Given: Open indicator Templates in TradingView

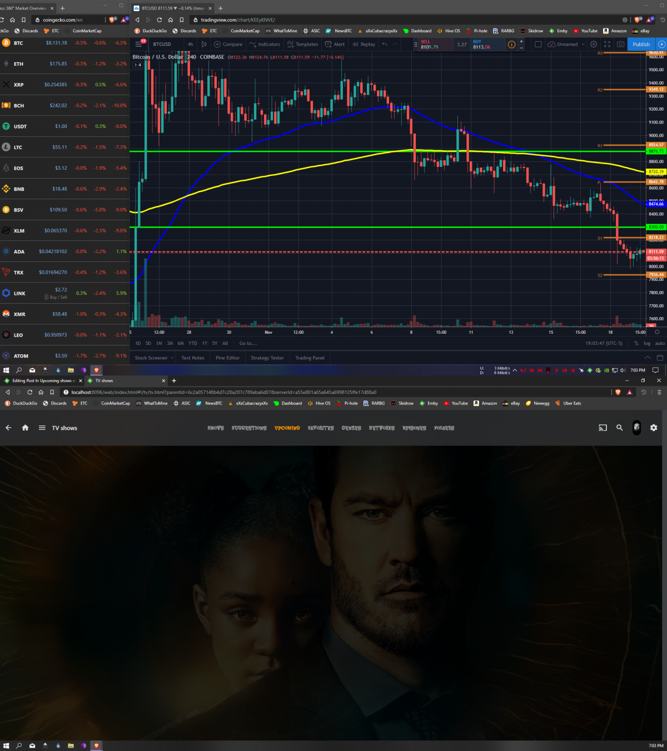Looking at the screenshot, I should (x=302, y=44).
